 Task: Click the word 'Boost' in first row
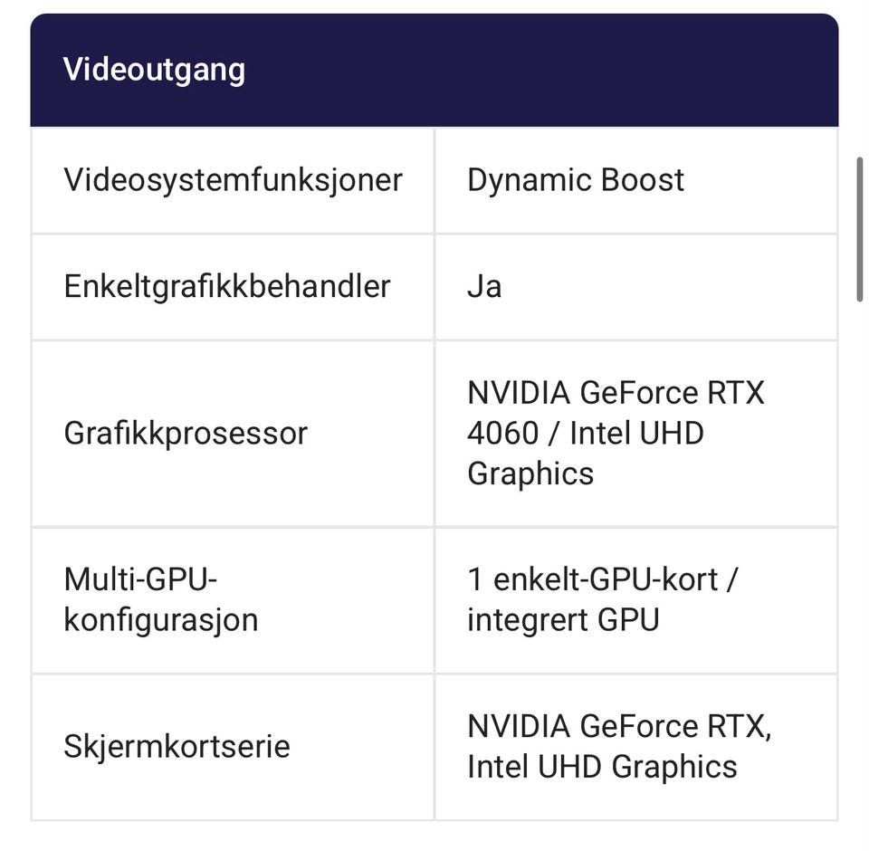point(647,179)
